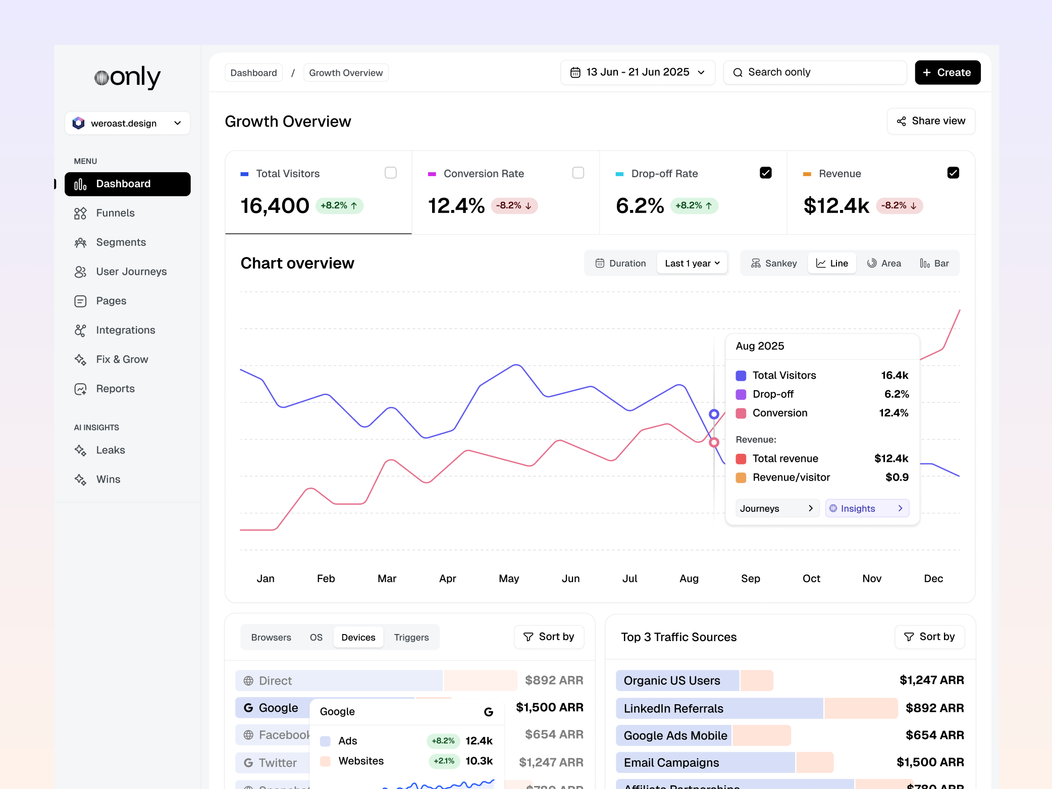This screenshot has height=789, width=1052.
Task: Select the User Journeys icon
Action: click(80, 272)
